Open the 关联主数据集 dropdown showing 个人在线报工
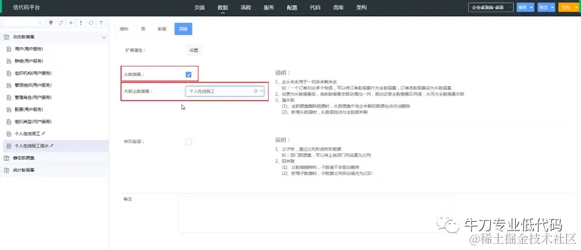The image size is (581, 250). pos(225,91)
